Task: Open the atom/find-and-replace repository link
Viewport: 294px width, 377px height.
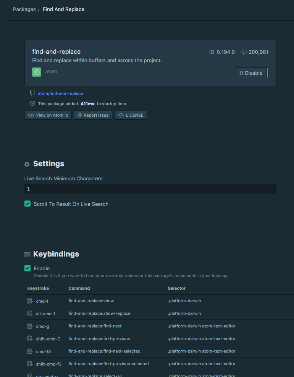Action: [x=60, y=93]
